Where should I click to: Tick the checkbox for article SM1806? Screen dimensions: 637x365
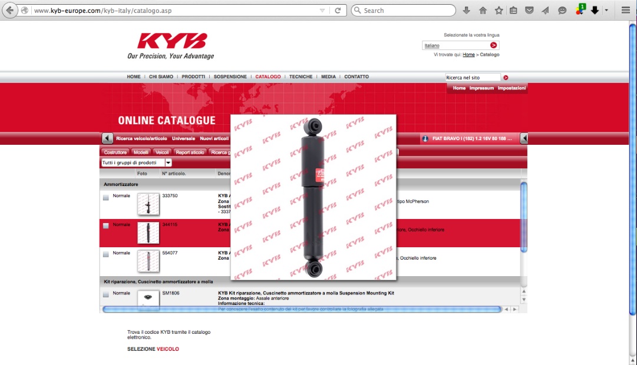pyautogui.click(x=105, y=294)
